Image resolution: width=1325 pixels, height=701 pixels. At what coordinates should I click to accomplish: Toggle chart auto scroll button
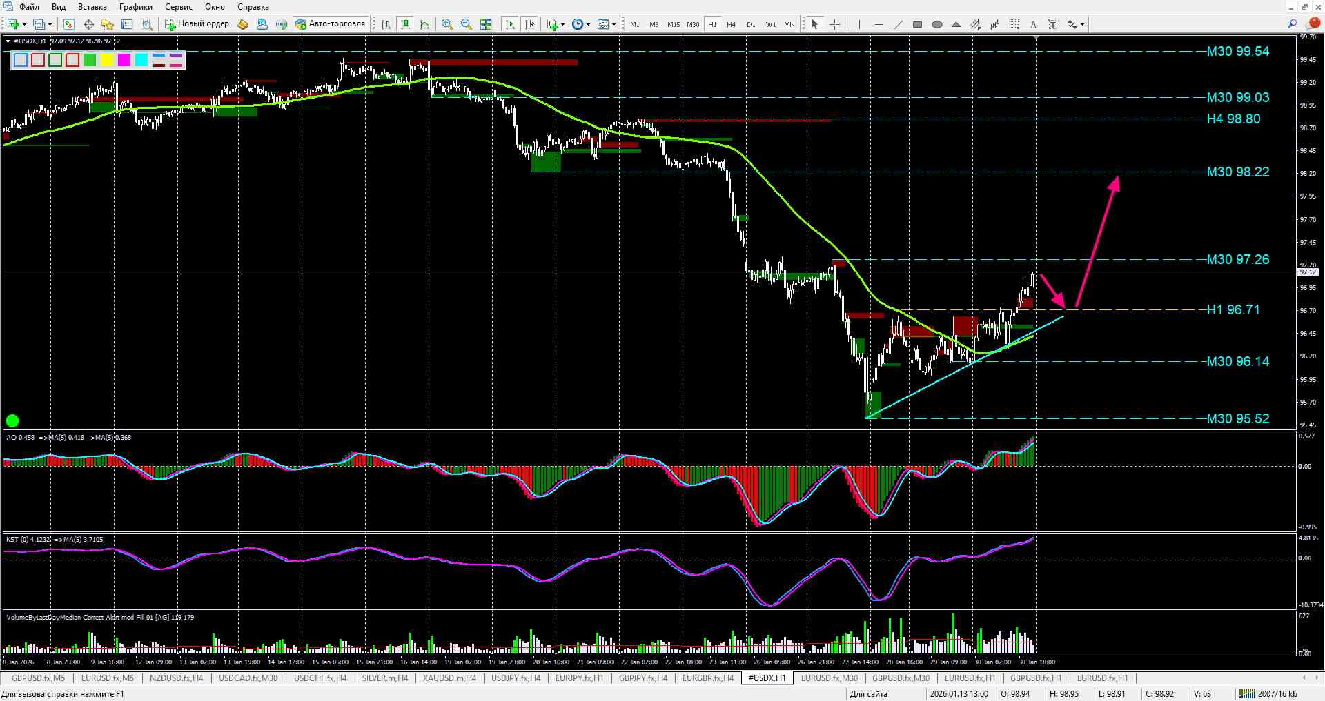510,24
